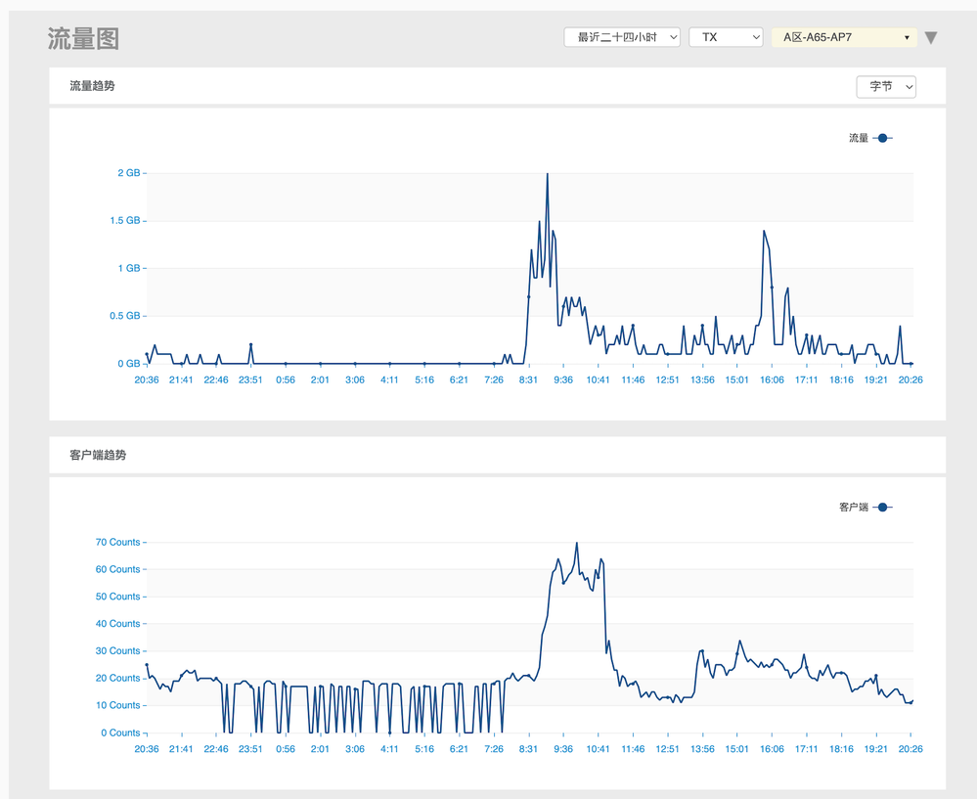Click the 客户端趋势 panel header
The image size is (977, 799).
[x=98, y=456]
